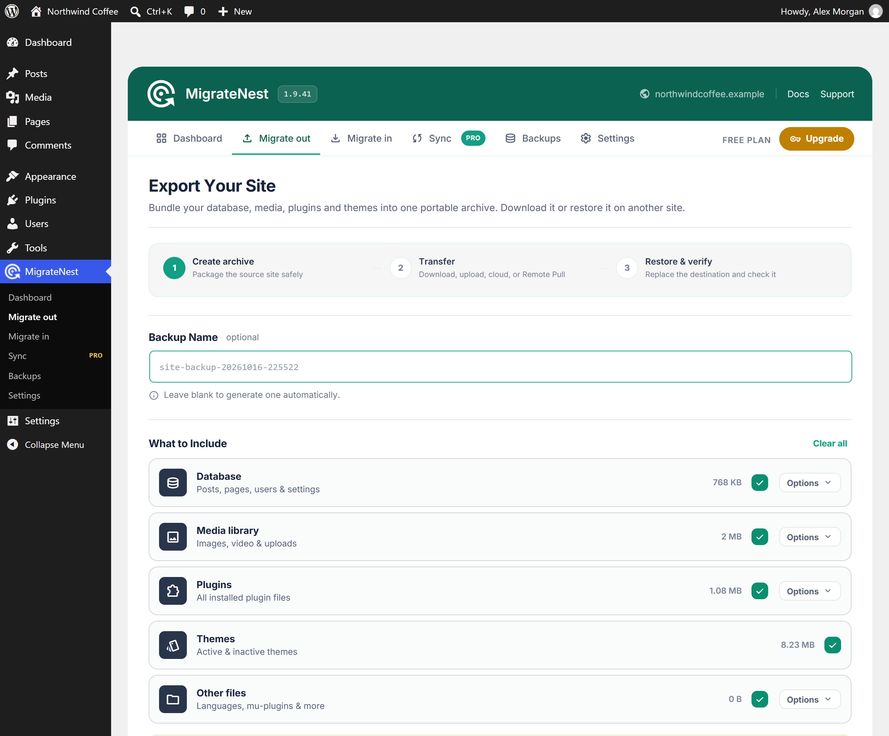The height and width of the screenshot is (736, 889).
Task: Expand Options for Database
Action: click(809, 483)
